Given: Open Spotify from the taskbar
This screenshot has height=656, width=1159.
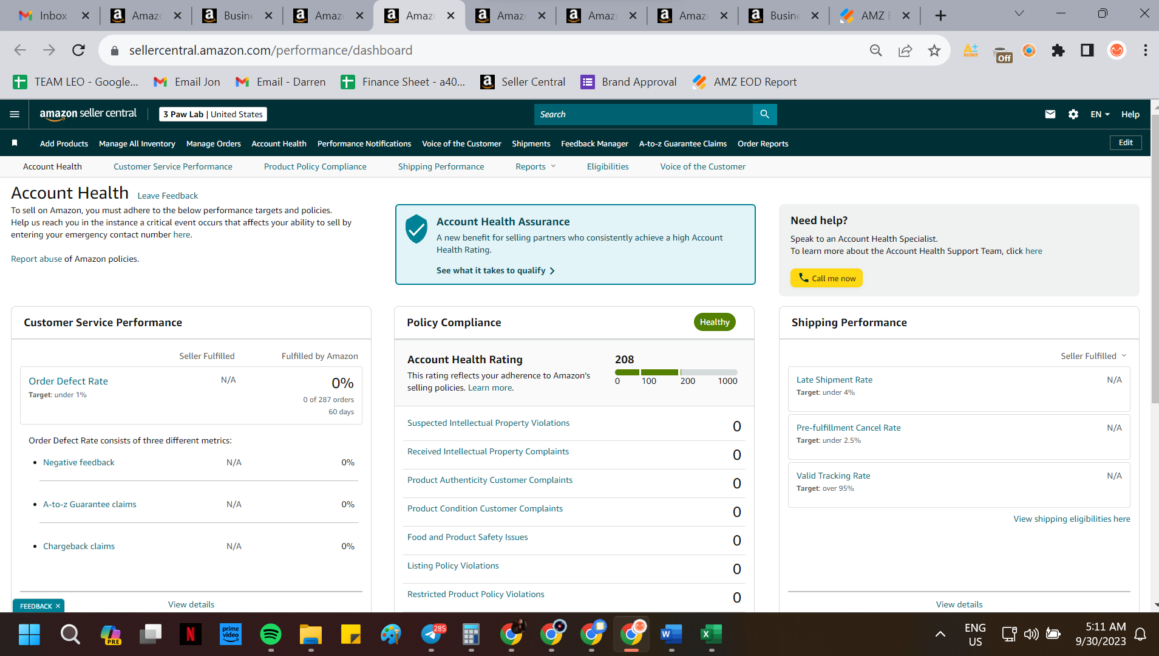Looking at the screenshot, I should click(271, 635).
